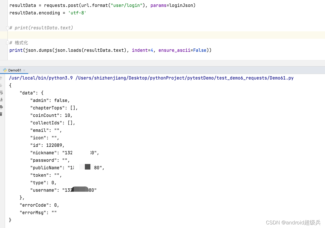Close the Demo61 run tab

point(24,70)
